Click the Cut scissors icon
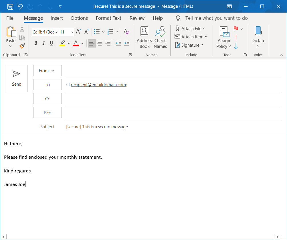Image resolution: width=287 pixels, height=240 pixels. (x=22, y=29)
